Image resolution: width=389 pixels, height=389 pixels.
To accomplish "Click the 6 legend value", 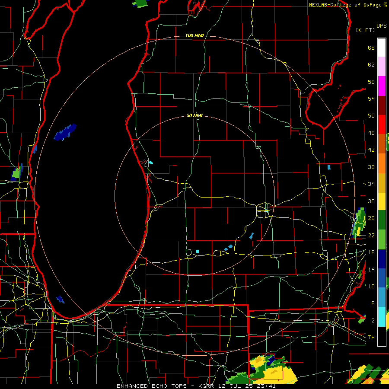I will [373, 303].
